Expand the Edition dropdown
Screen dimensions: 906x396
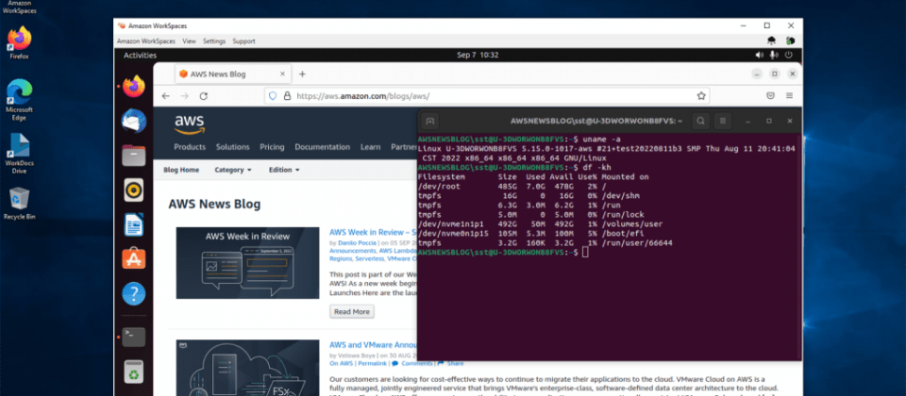(x=284, y=170)
